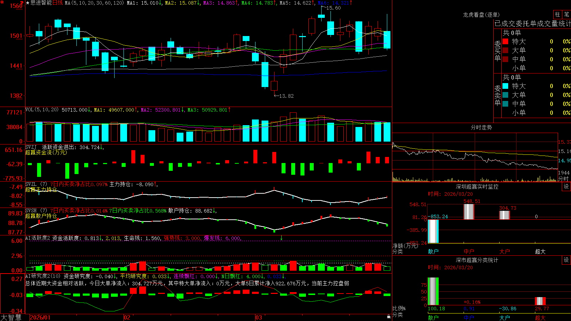Screen dimensions: 571x321
Task: Click the 2026/01 date marker on time axis
Action: pos(40,317)
